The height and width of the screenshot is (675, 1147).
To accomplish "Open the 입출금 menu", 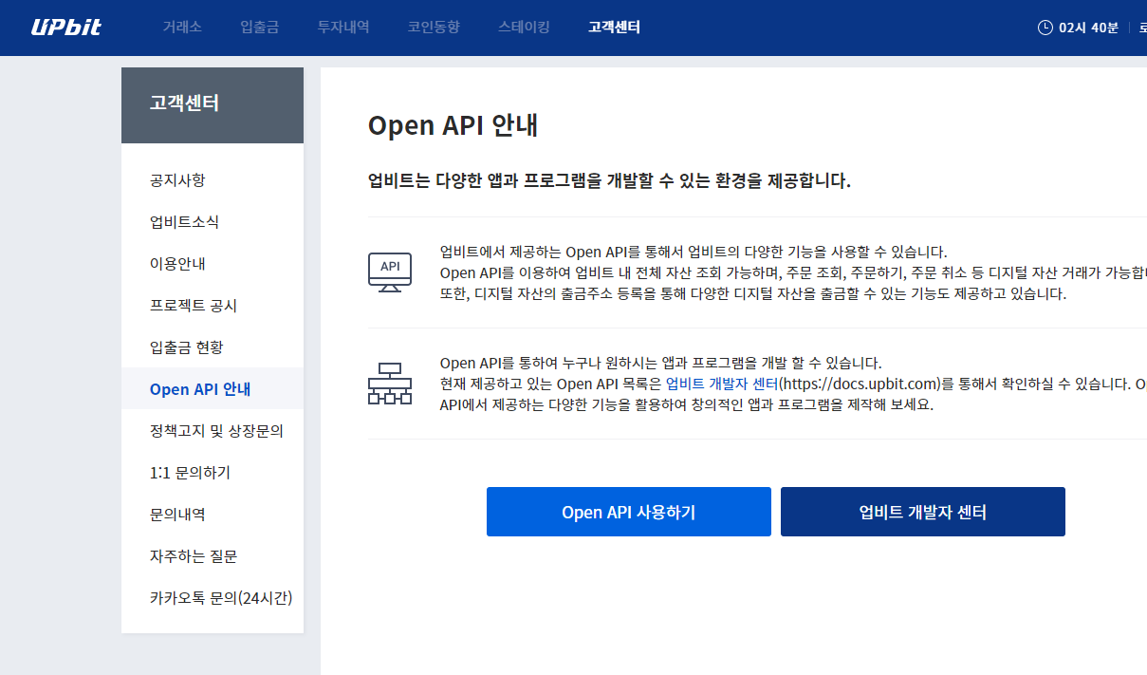I will 260,28.
